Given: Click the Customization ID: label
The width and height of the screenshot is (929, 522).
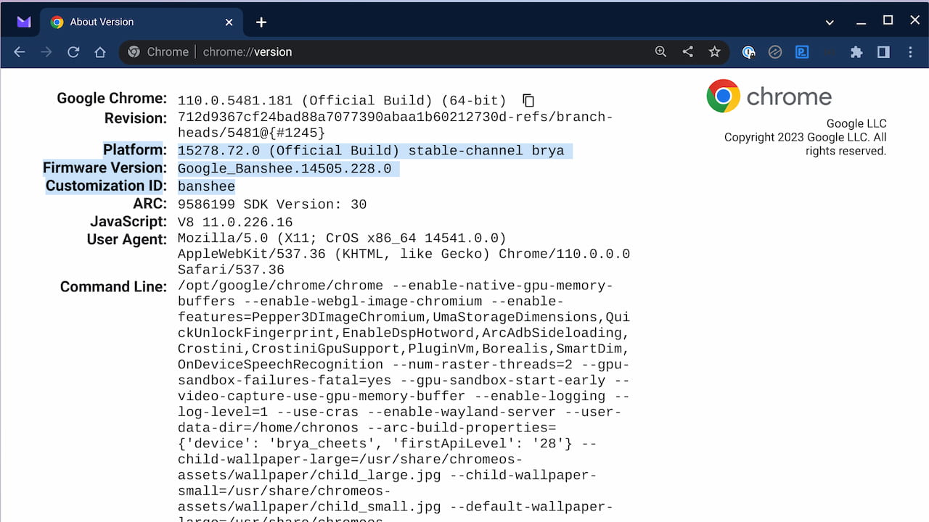Looking at the screenshot, I should pyautogui.click(x=107, y=186).
